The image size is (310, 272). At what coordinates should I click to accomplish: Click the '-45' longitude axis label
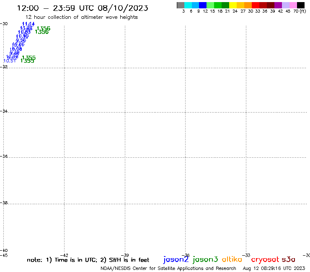[4, 255]
